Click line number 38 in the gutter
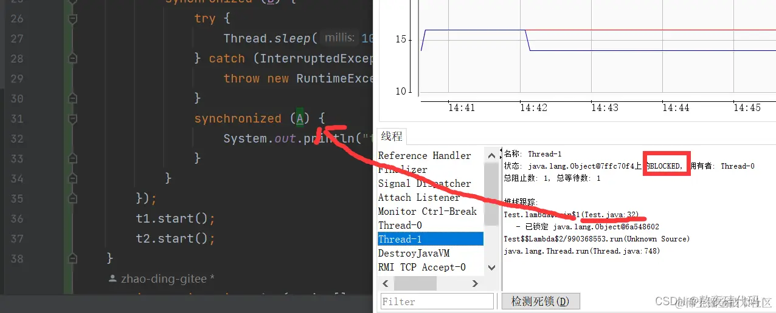776x313 pixels. (16, 258)
